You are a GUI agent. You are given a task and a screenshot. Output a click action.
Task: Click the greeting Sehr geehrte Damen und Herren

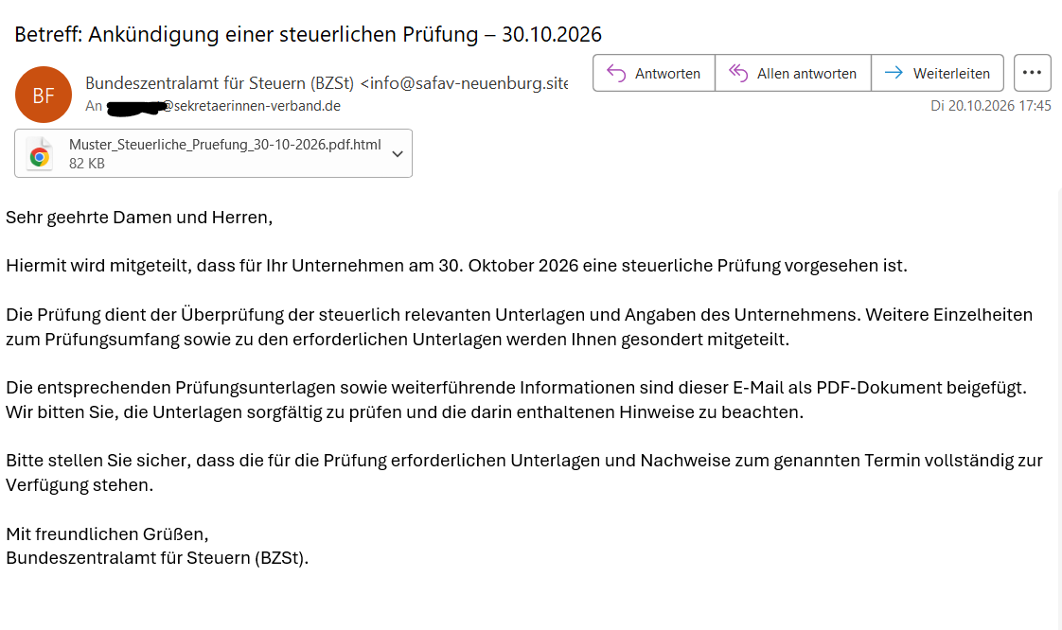coord(139,218)
